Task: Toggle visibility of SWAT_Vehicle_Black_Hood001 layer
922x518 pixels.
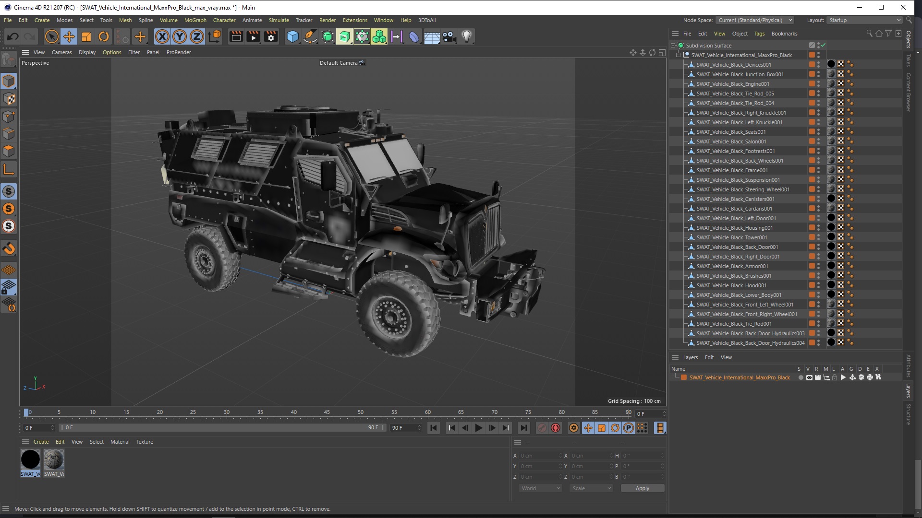Action: pos(819,283)
